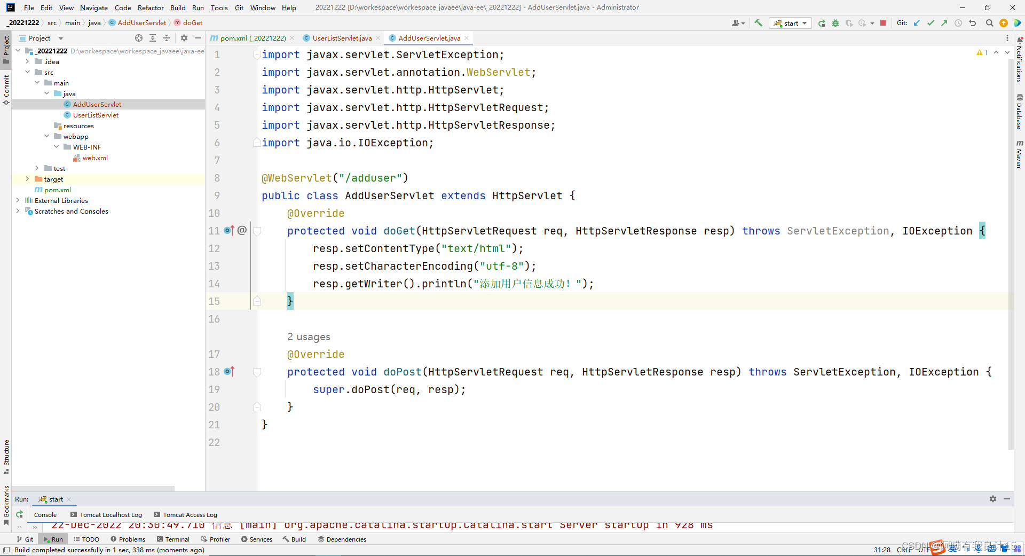Open the Refactor menu
Image resolution: width=1025 pixels, height=556 pixels.
coord(150,7)
